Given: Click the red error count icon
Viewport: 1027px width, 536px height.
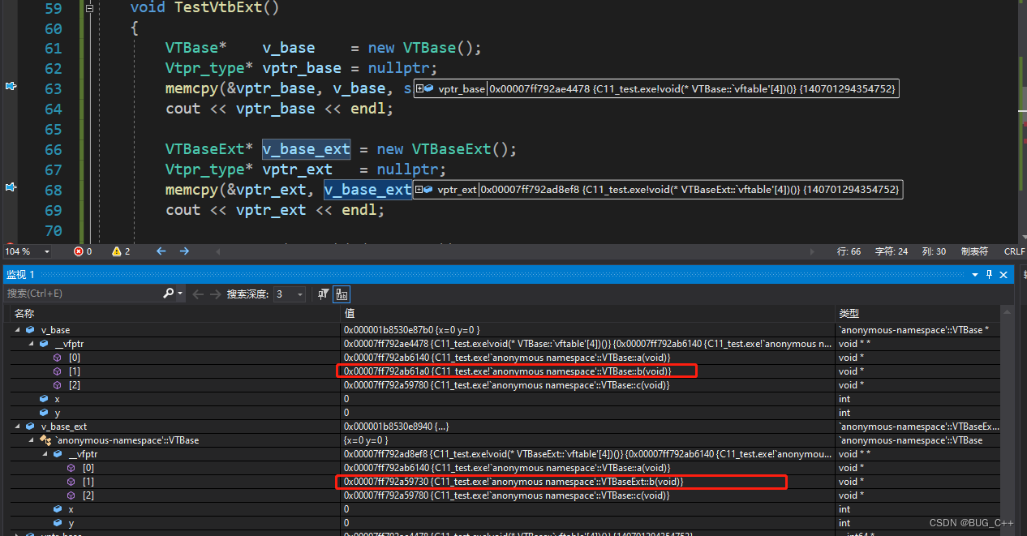Looking at the screenshot, I should click(x=79, y=251).
